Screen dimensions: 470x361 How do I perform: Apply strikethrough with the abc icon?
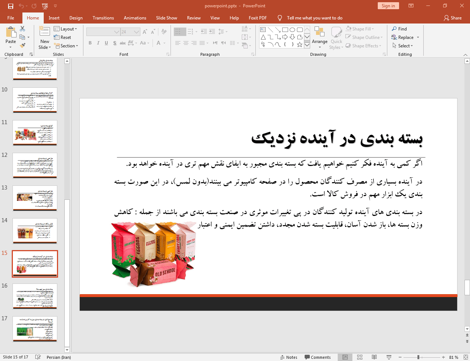tap(123, 43)
